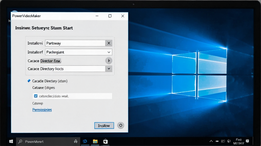Screen dimensions: 261x146
Task: Select the Cacatie Directory (etam) diamond option
Action: point(29,81)
